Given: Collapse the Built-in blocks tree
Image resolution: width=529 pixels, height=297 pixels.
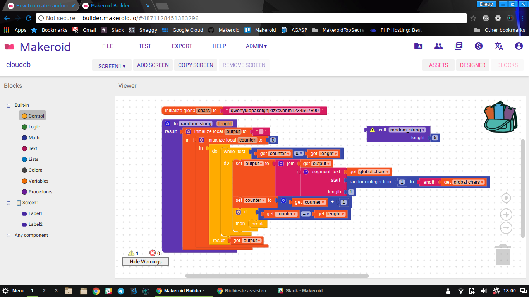Looking at the screenshot, I should click(9, 105).
